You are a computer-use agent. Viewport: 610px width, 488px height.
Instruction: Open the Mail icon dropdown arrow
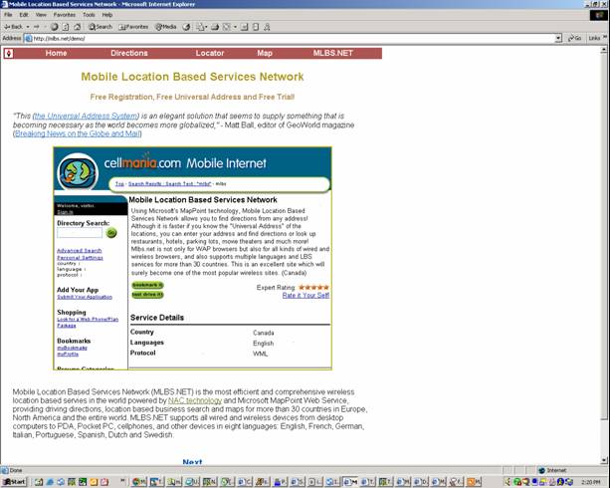[x=206, y=27]
